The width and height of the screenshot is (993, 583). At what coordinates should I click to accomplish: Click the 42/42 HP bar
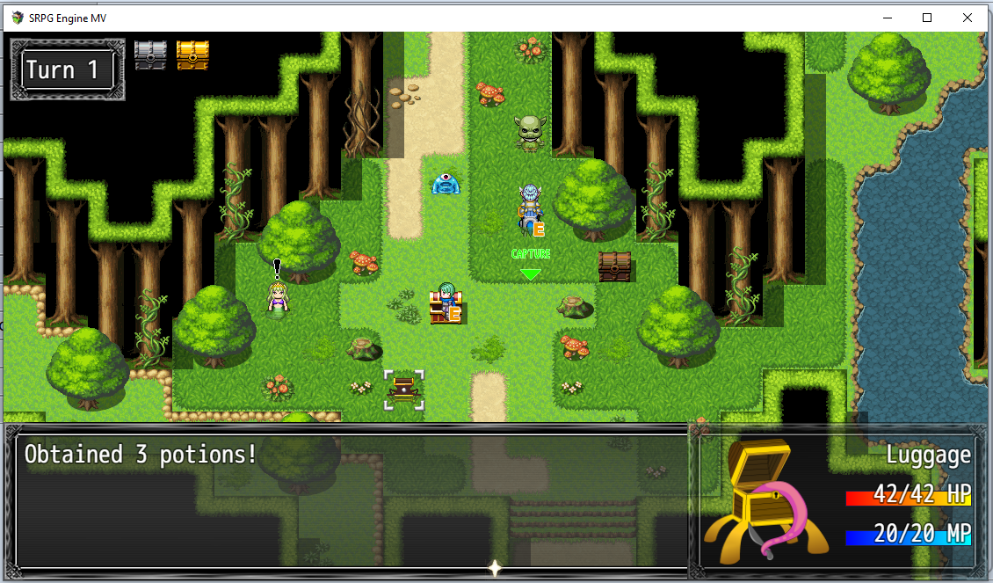pyautogui.click(x=908, y=495)
